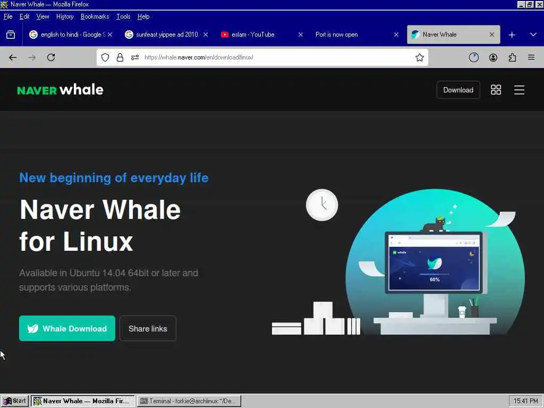Open the Firefox account icon
The image size is (544, 408).
493,57
